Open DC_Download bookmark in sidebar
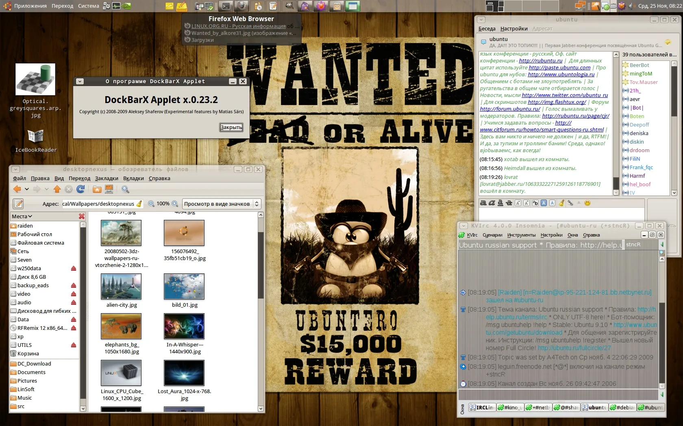The height and width of the screenshot is (426, 683). (x=34, y=364)
